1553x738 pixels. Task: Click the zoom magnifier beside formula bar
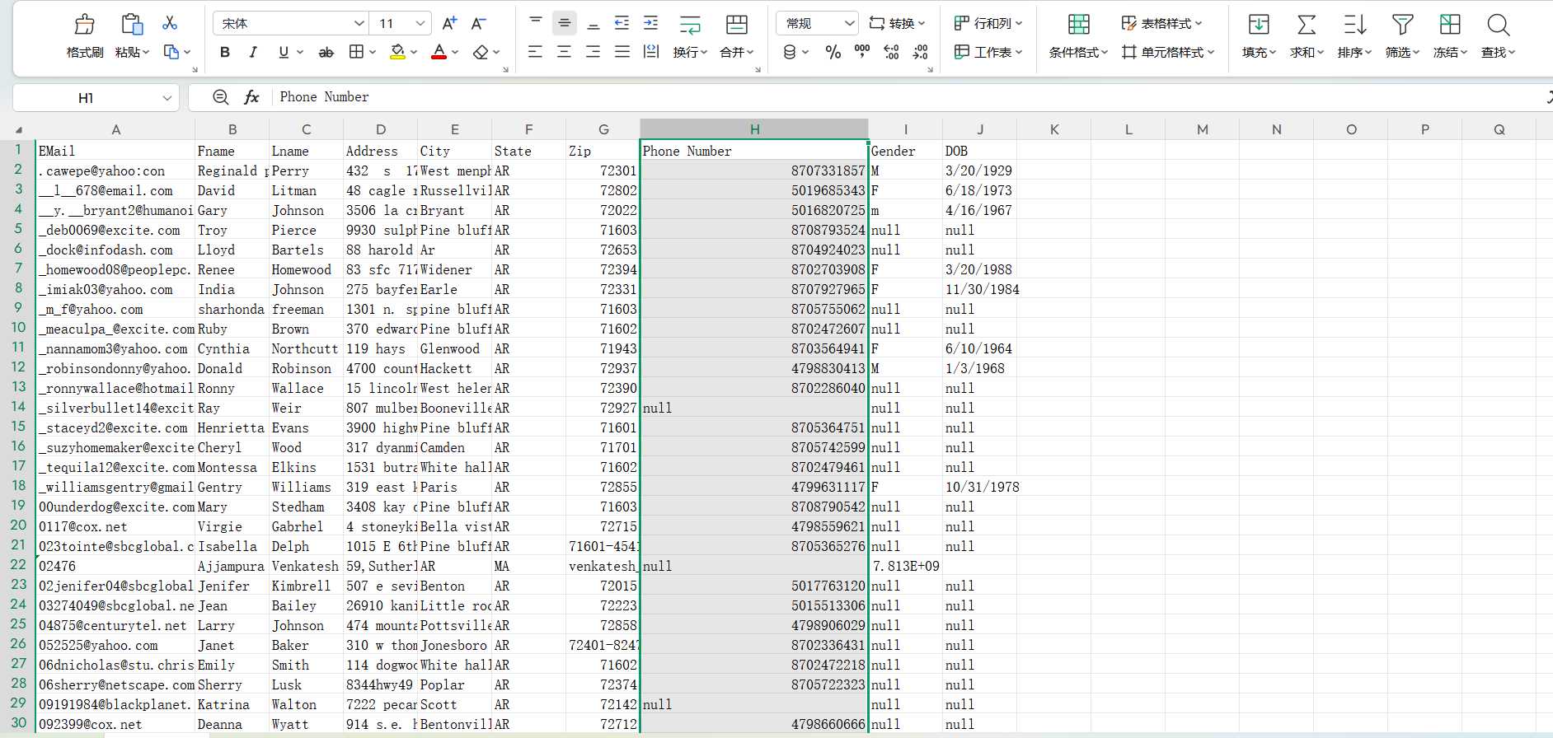221,97
